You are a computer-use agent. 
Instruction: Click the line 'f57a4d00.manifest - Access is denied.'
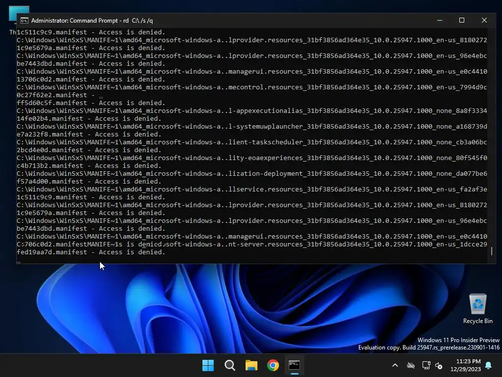pyautogui.click(x=89, y=182)
